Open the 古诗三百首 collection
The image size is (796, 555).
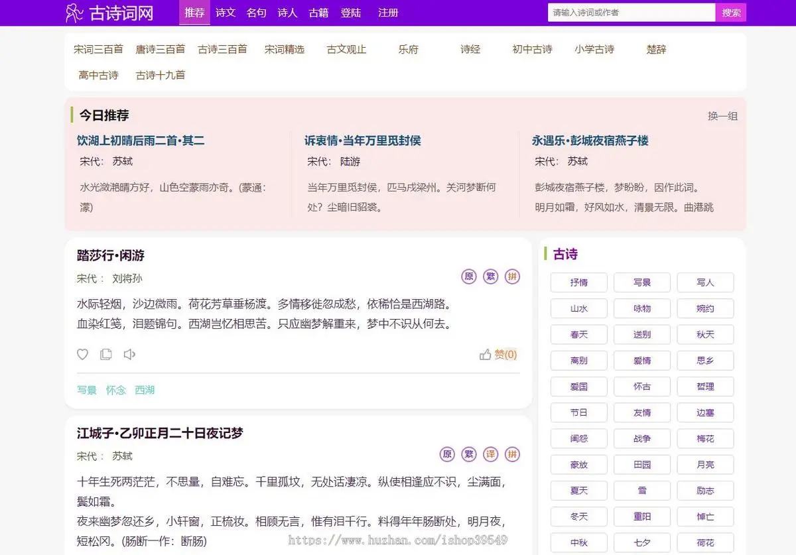(x=223, y=49)
